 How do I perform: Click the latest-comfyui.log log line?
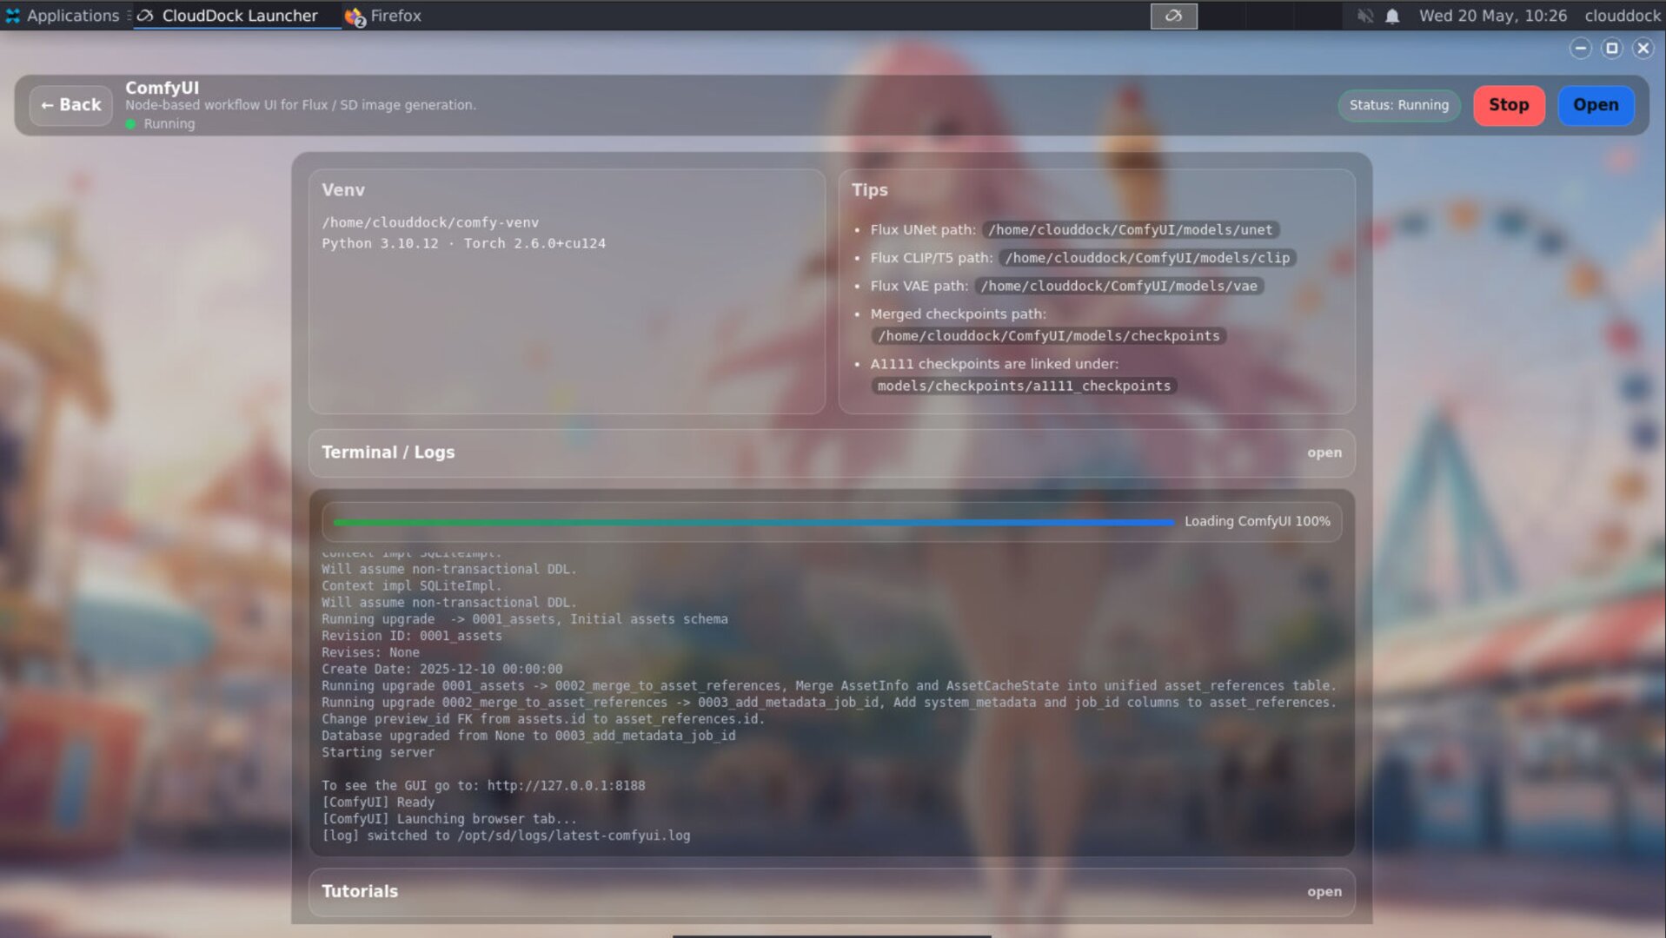pyautogui.click(x=506, y=836)
